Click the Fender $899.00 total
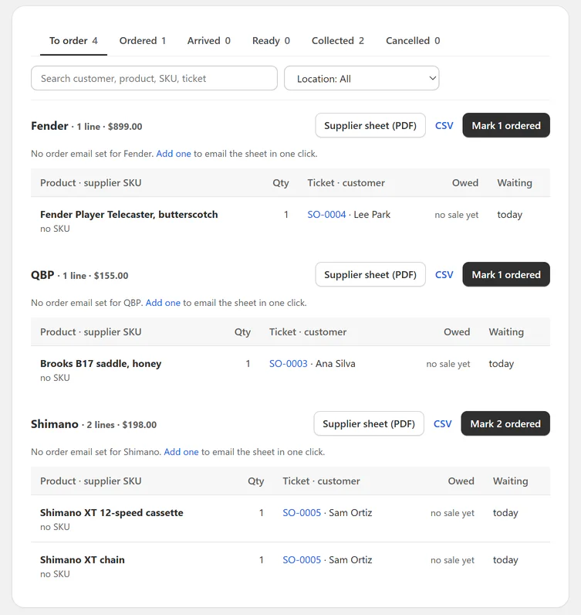 125,127
